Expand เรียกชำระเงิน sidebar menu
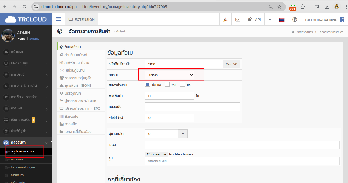 (26, 120)
